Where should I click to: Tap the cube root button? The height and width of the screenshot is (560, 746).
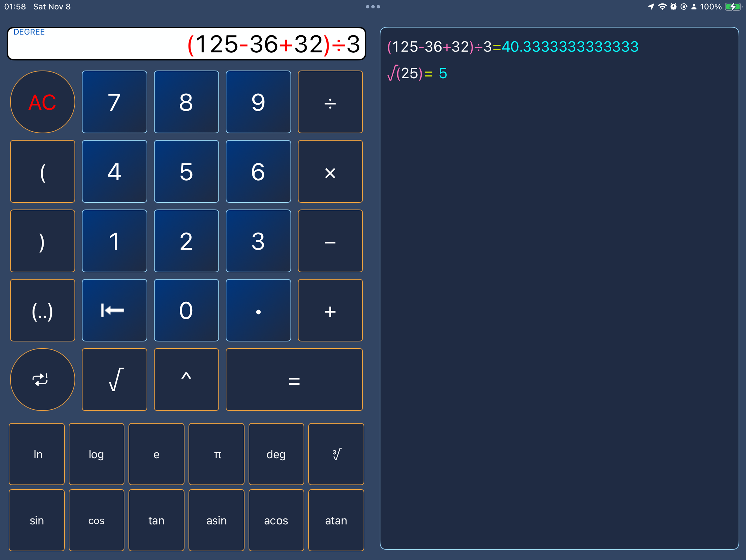pyautogui.click(x=336, y=454)
